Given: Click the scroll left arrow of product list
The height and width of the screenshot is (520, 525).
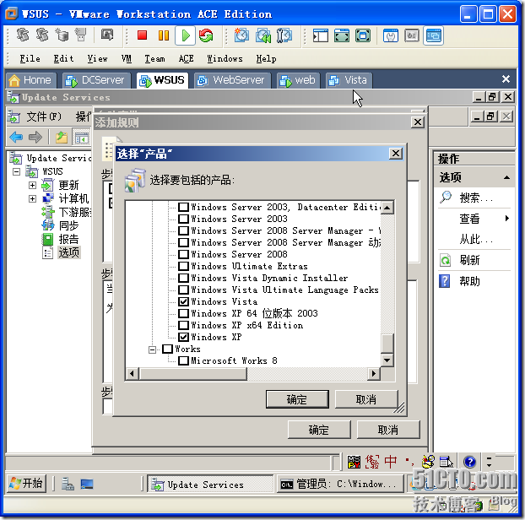Looking at the screenshot, I should coord(132,373).
